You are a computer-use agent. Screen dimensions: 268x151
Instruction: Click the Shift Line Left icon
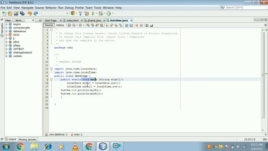pos(126,25)
